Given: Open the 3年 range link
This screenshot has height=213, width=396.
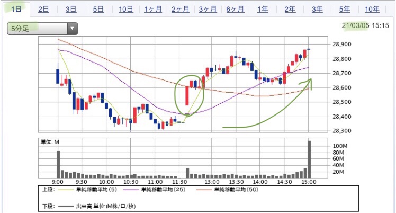Looking at the screenshot, I should click(317, 10).
